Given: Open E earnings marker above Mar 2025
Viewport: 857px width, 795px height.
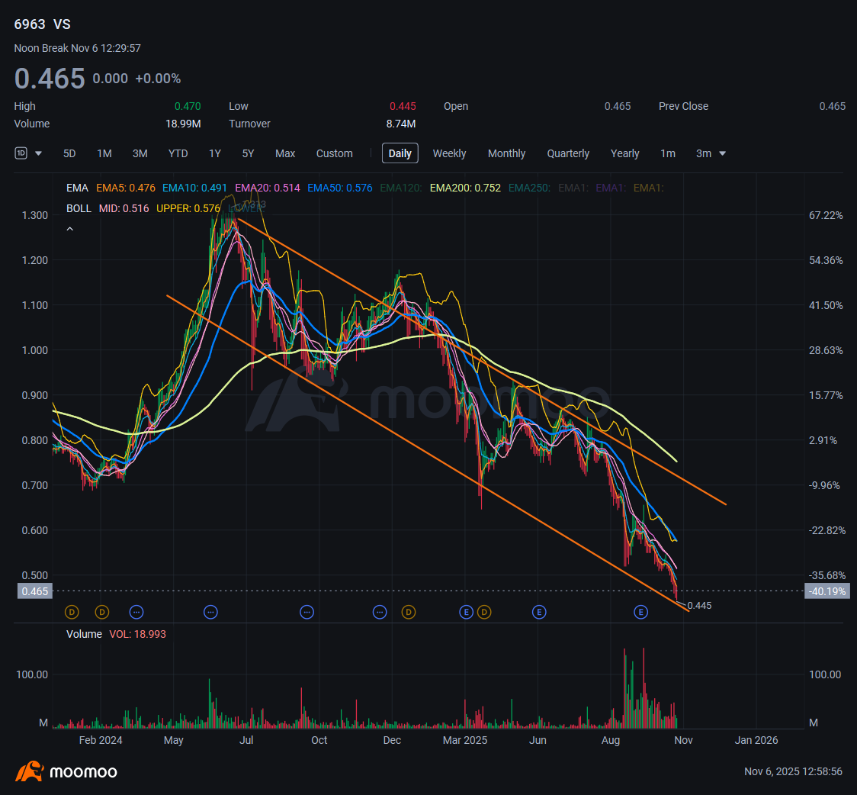Looking at the screenshot, I should coord(466,613).
